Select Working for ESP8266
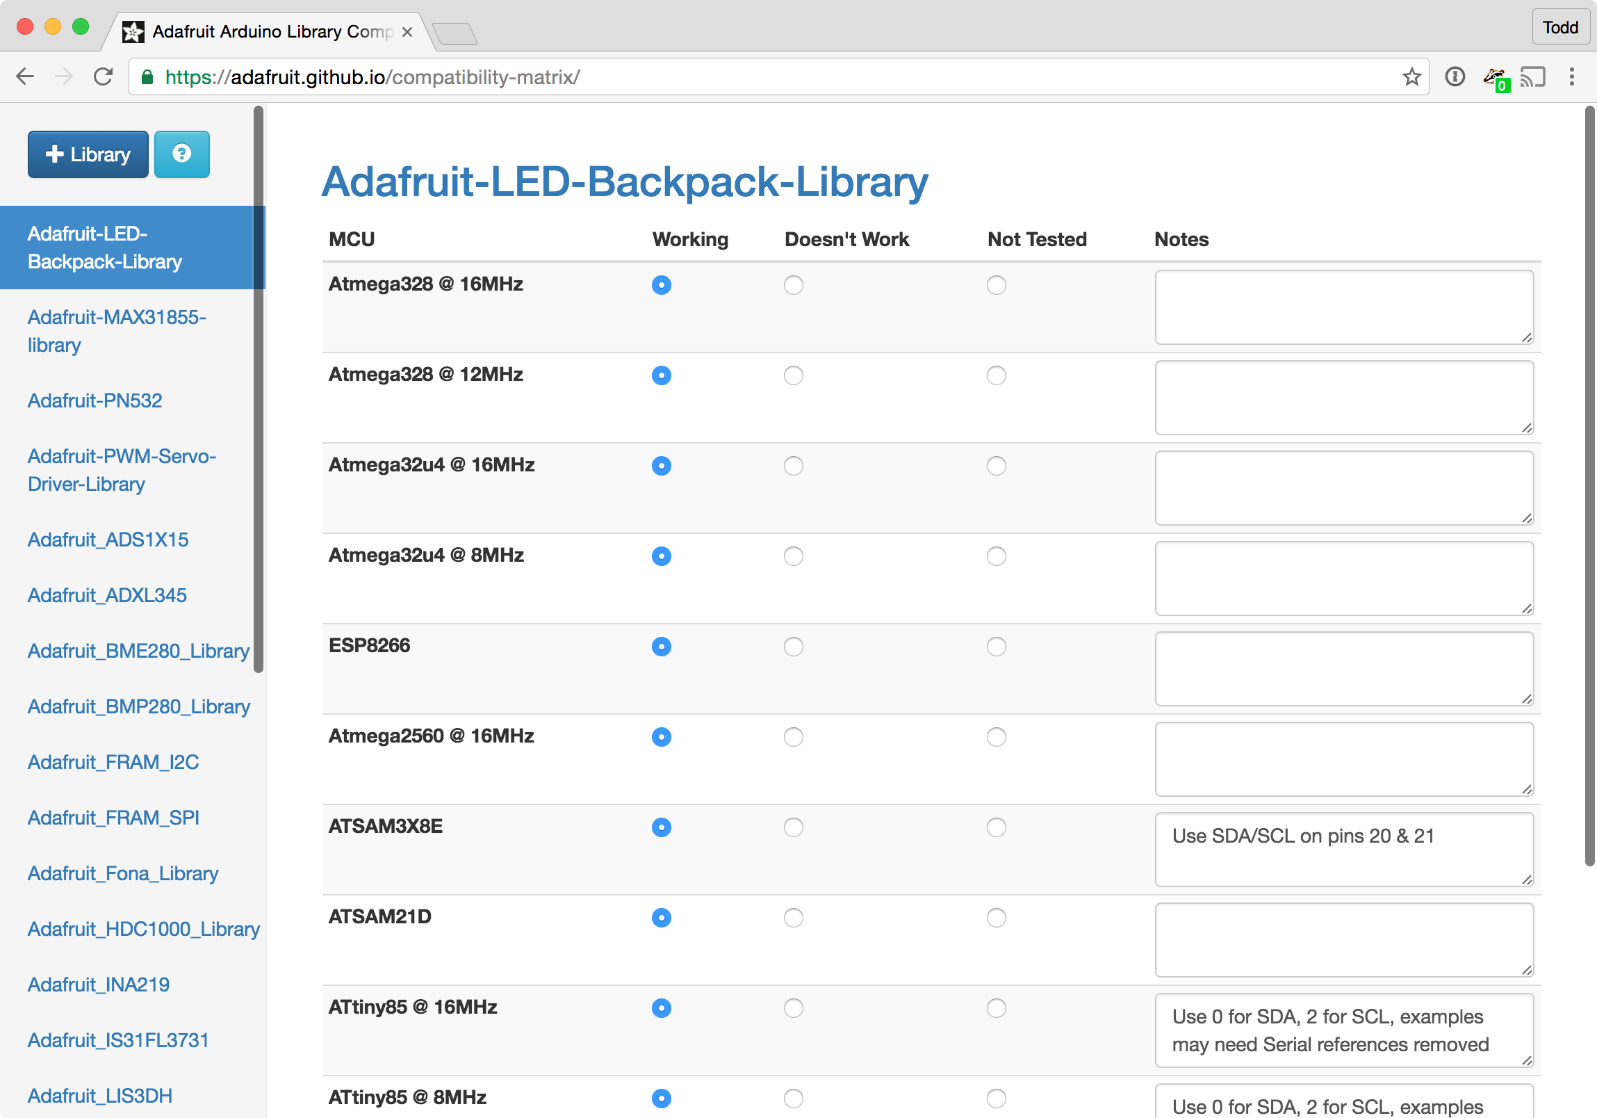The image size is (1597, 1118). point(662,647)
